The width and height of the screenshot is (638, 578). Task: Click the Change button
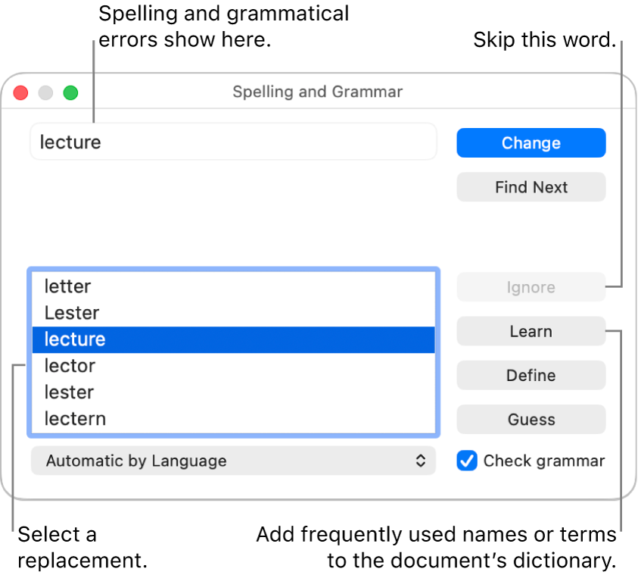point(531,142)
